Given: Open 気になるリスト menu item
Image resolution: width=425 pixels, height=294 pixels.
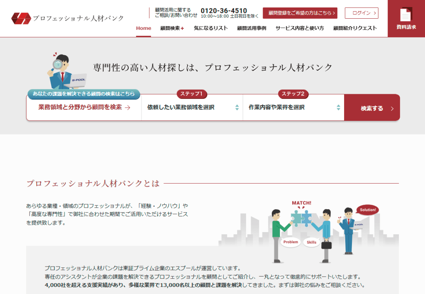Looking at the screenshot, I should tap(210, 28).
